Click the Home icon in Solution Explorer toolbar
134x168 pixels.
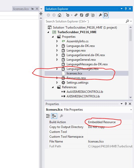point(60,15)
